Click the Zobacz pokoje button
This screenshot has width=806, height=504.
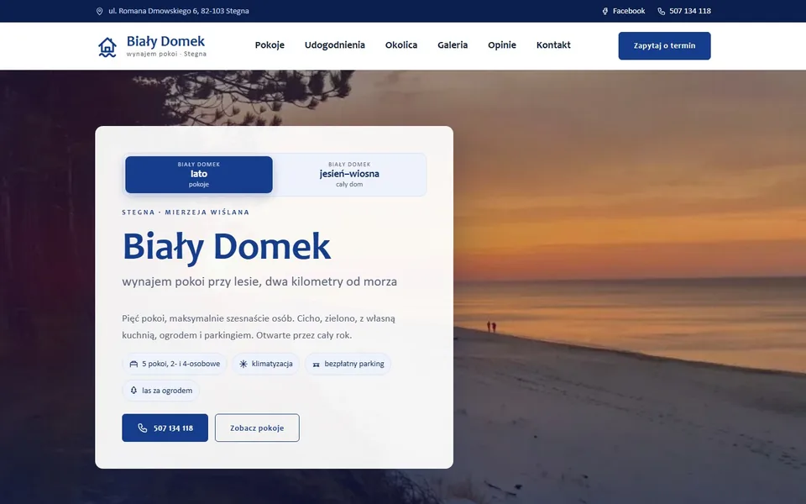click(x=257, y=428)
